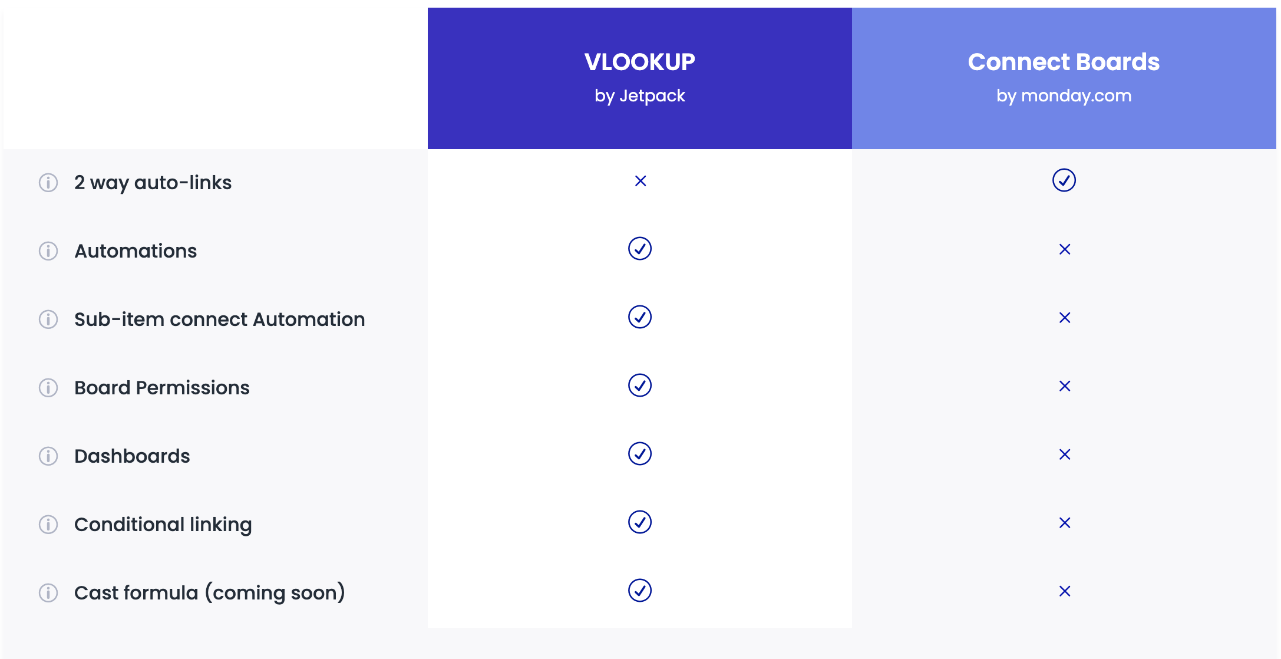This screenshot has height=659, width=1281.
Task: Click info icon next to Automations
Action: [x=48, y=251]
